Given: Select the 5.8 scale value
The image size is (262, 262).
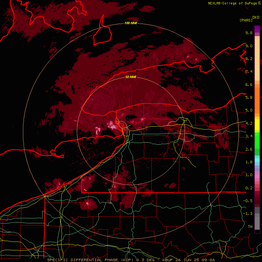Looking at the screenshot, I should tap(249, 97).
